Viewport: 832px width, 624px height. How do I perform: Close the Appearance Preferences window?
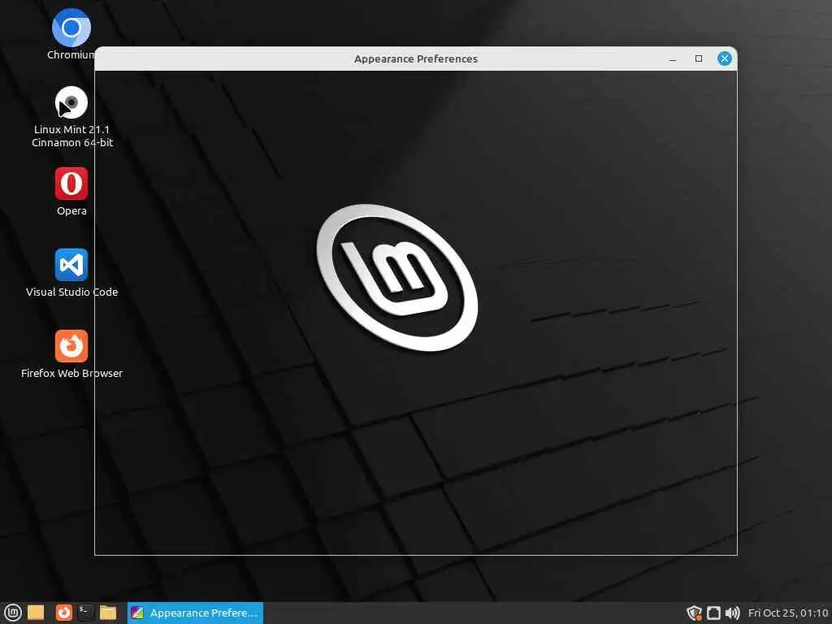click(x=724, y=58)
